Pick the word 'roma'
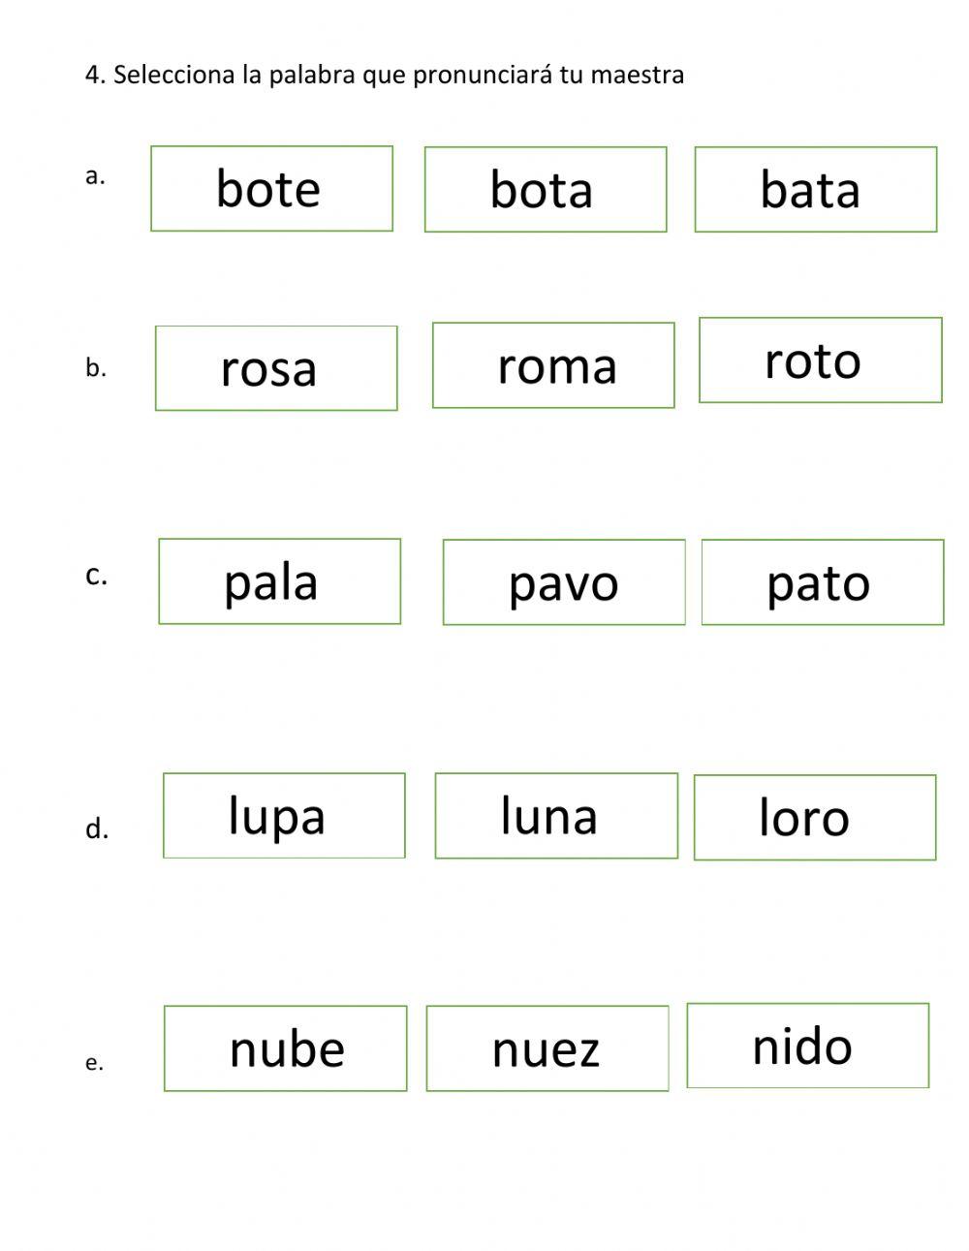 coord(553,365)
